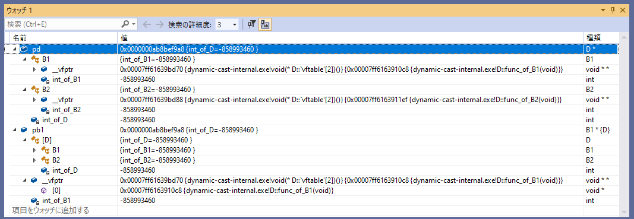This screenshot has width=634, height=219.
Task: Click pb1 variable cube icon
Action: pos(24,130)
